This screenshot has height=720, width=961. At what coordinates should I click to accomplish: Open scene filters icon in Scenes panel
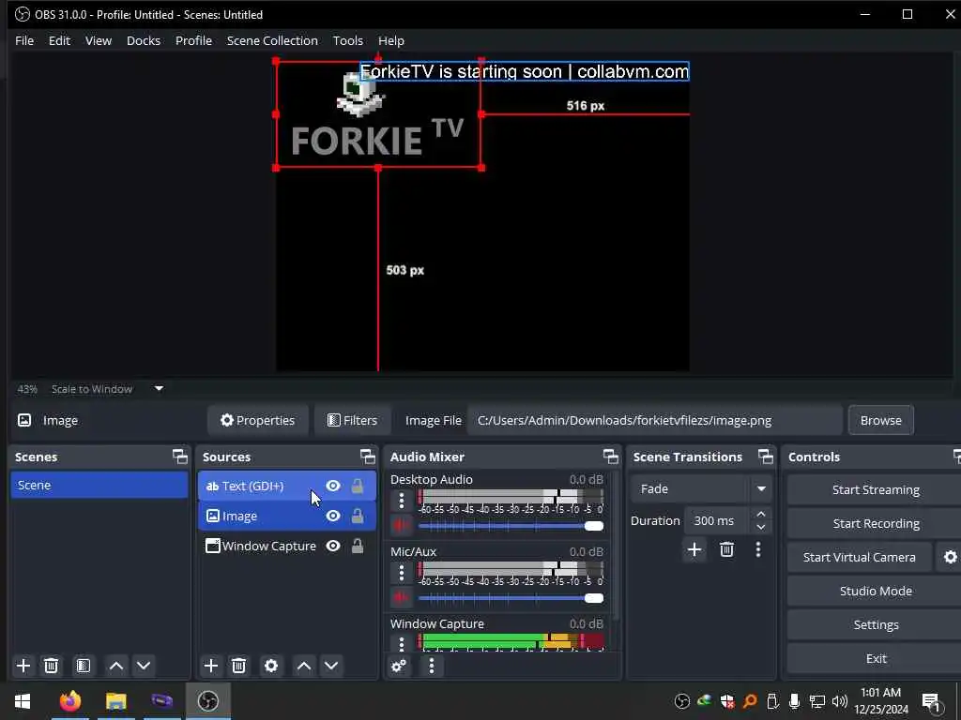[84, 666]
